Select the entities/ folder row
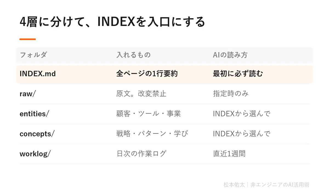329x193 pixels. [x=164, y=114]
